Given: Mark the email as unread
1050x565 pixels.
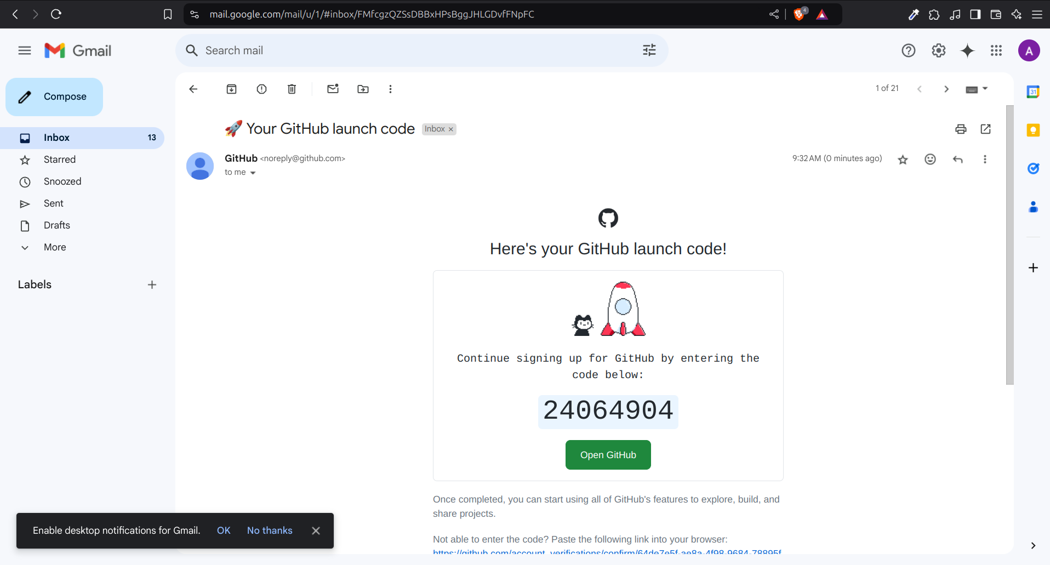Looking at the screenshot, I should point(333,89).
